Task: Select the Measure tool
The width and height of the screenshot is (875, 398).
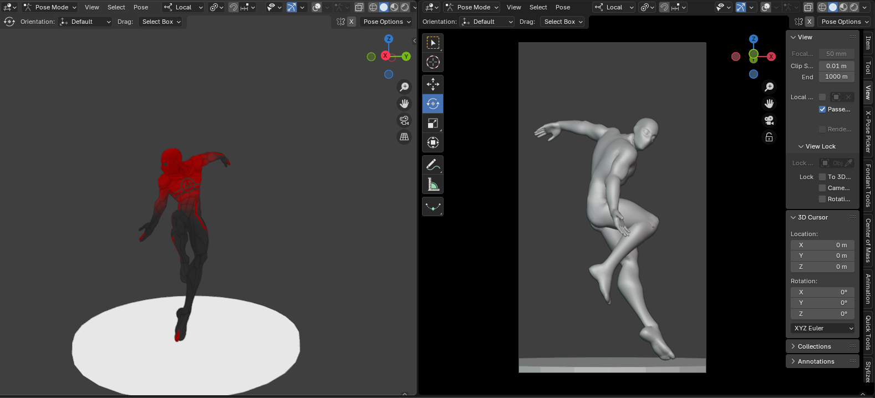Action: click(433, 184)
